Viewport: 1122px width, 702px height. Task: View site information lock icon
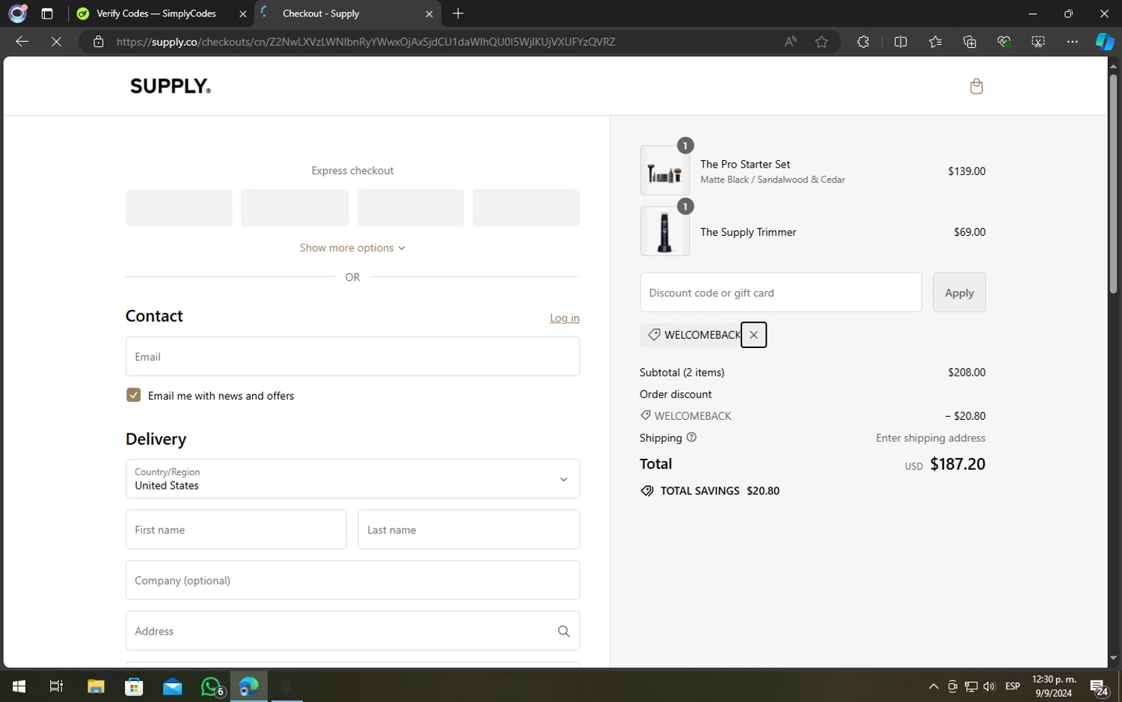[98, 41]
